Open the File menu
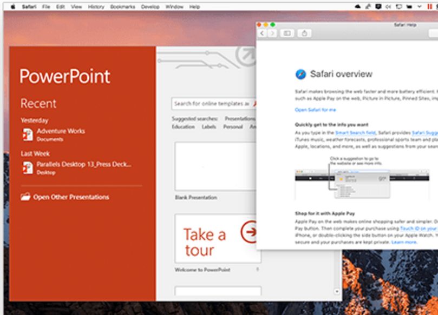 (46, 6)
